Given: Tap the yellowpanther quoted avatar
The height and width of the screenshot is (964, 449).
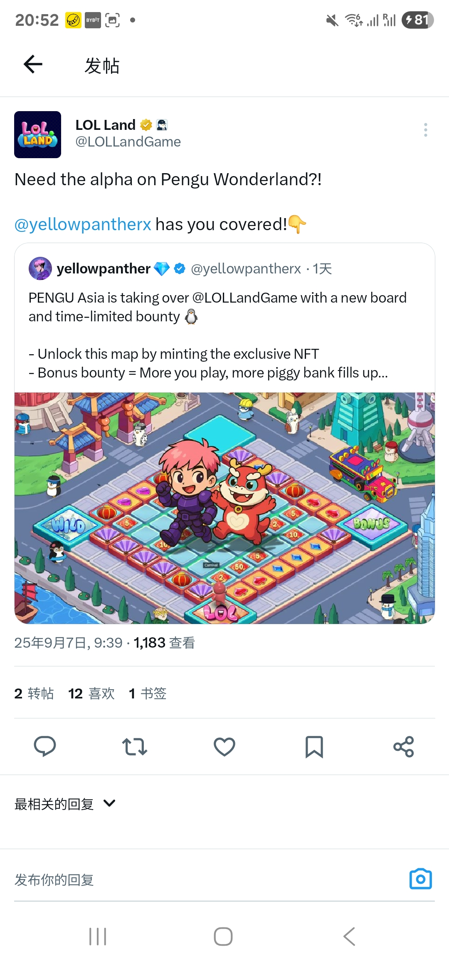Looking at the screenshot, I should point(40,268).
